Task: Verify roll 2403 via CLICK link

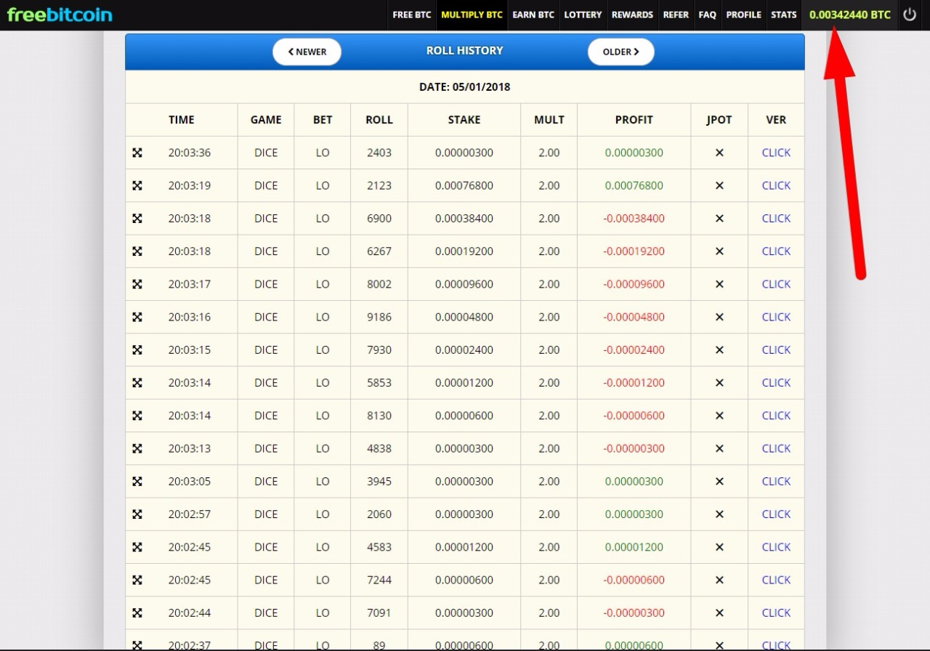Action: [775, 153]
